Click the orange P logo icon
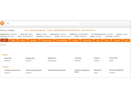Screen dimensions: 131x98 pyautogui.click(x=2, y=23)
